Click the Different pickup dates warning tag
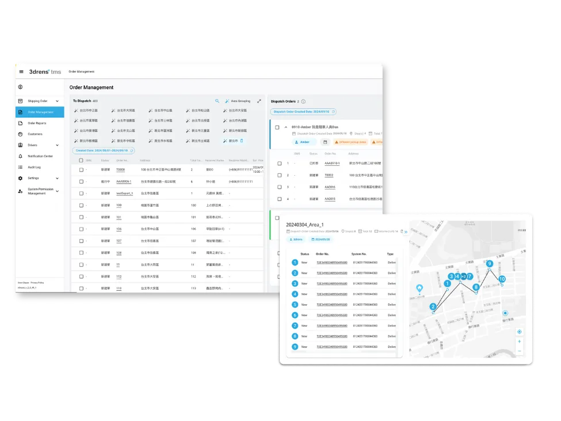The width and height of the screenshot is (561, 421). (350, 142)
